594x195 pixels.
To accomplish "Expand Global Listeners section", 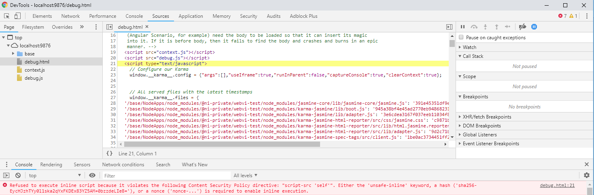I will 460,135.
